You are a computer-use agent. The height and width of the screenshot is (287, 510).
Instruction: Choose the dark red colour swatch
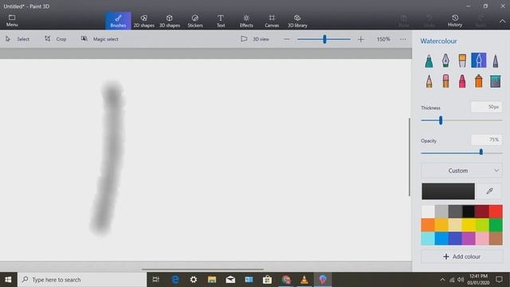(482, 211)
